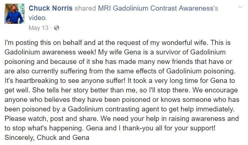Click the text "thank-you all for your support!"
Image resolution: width=248 pixels, height=145 pixels.
tap(169, 128)
